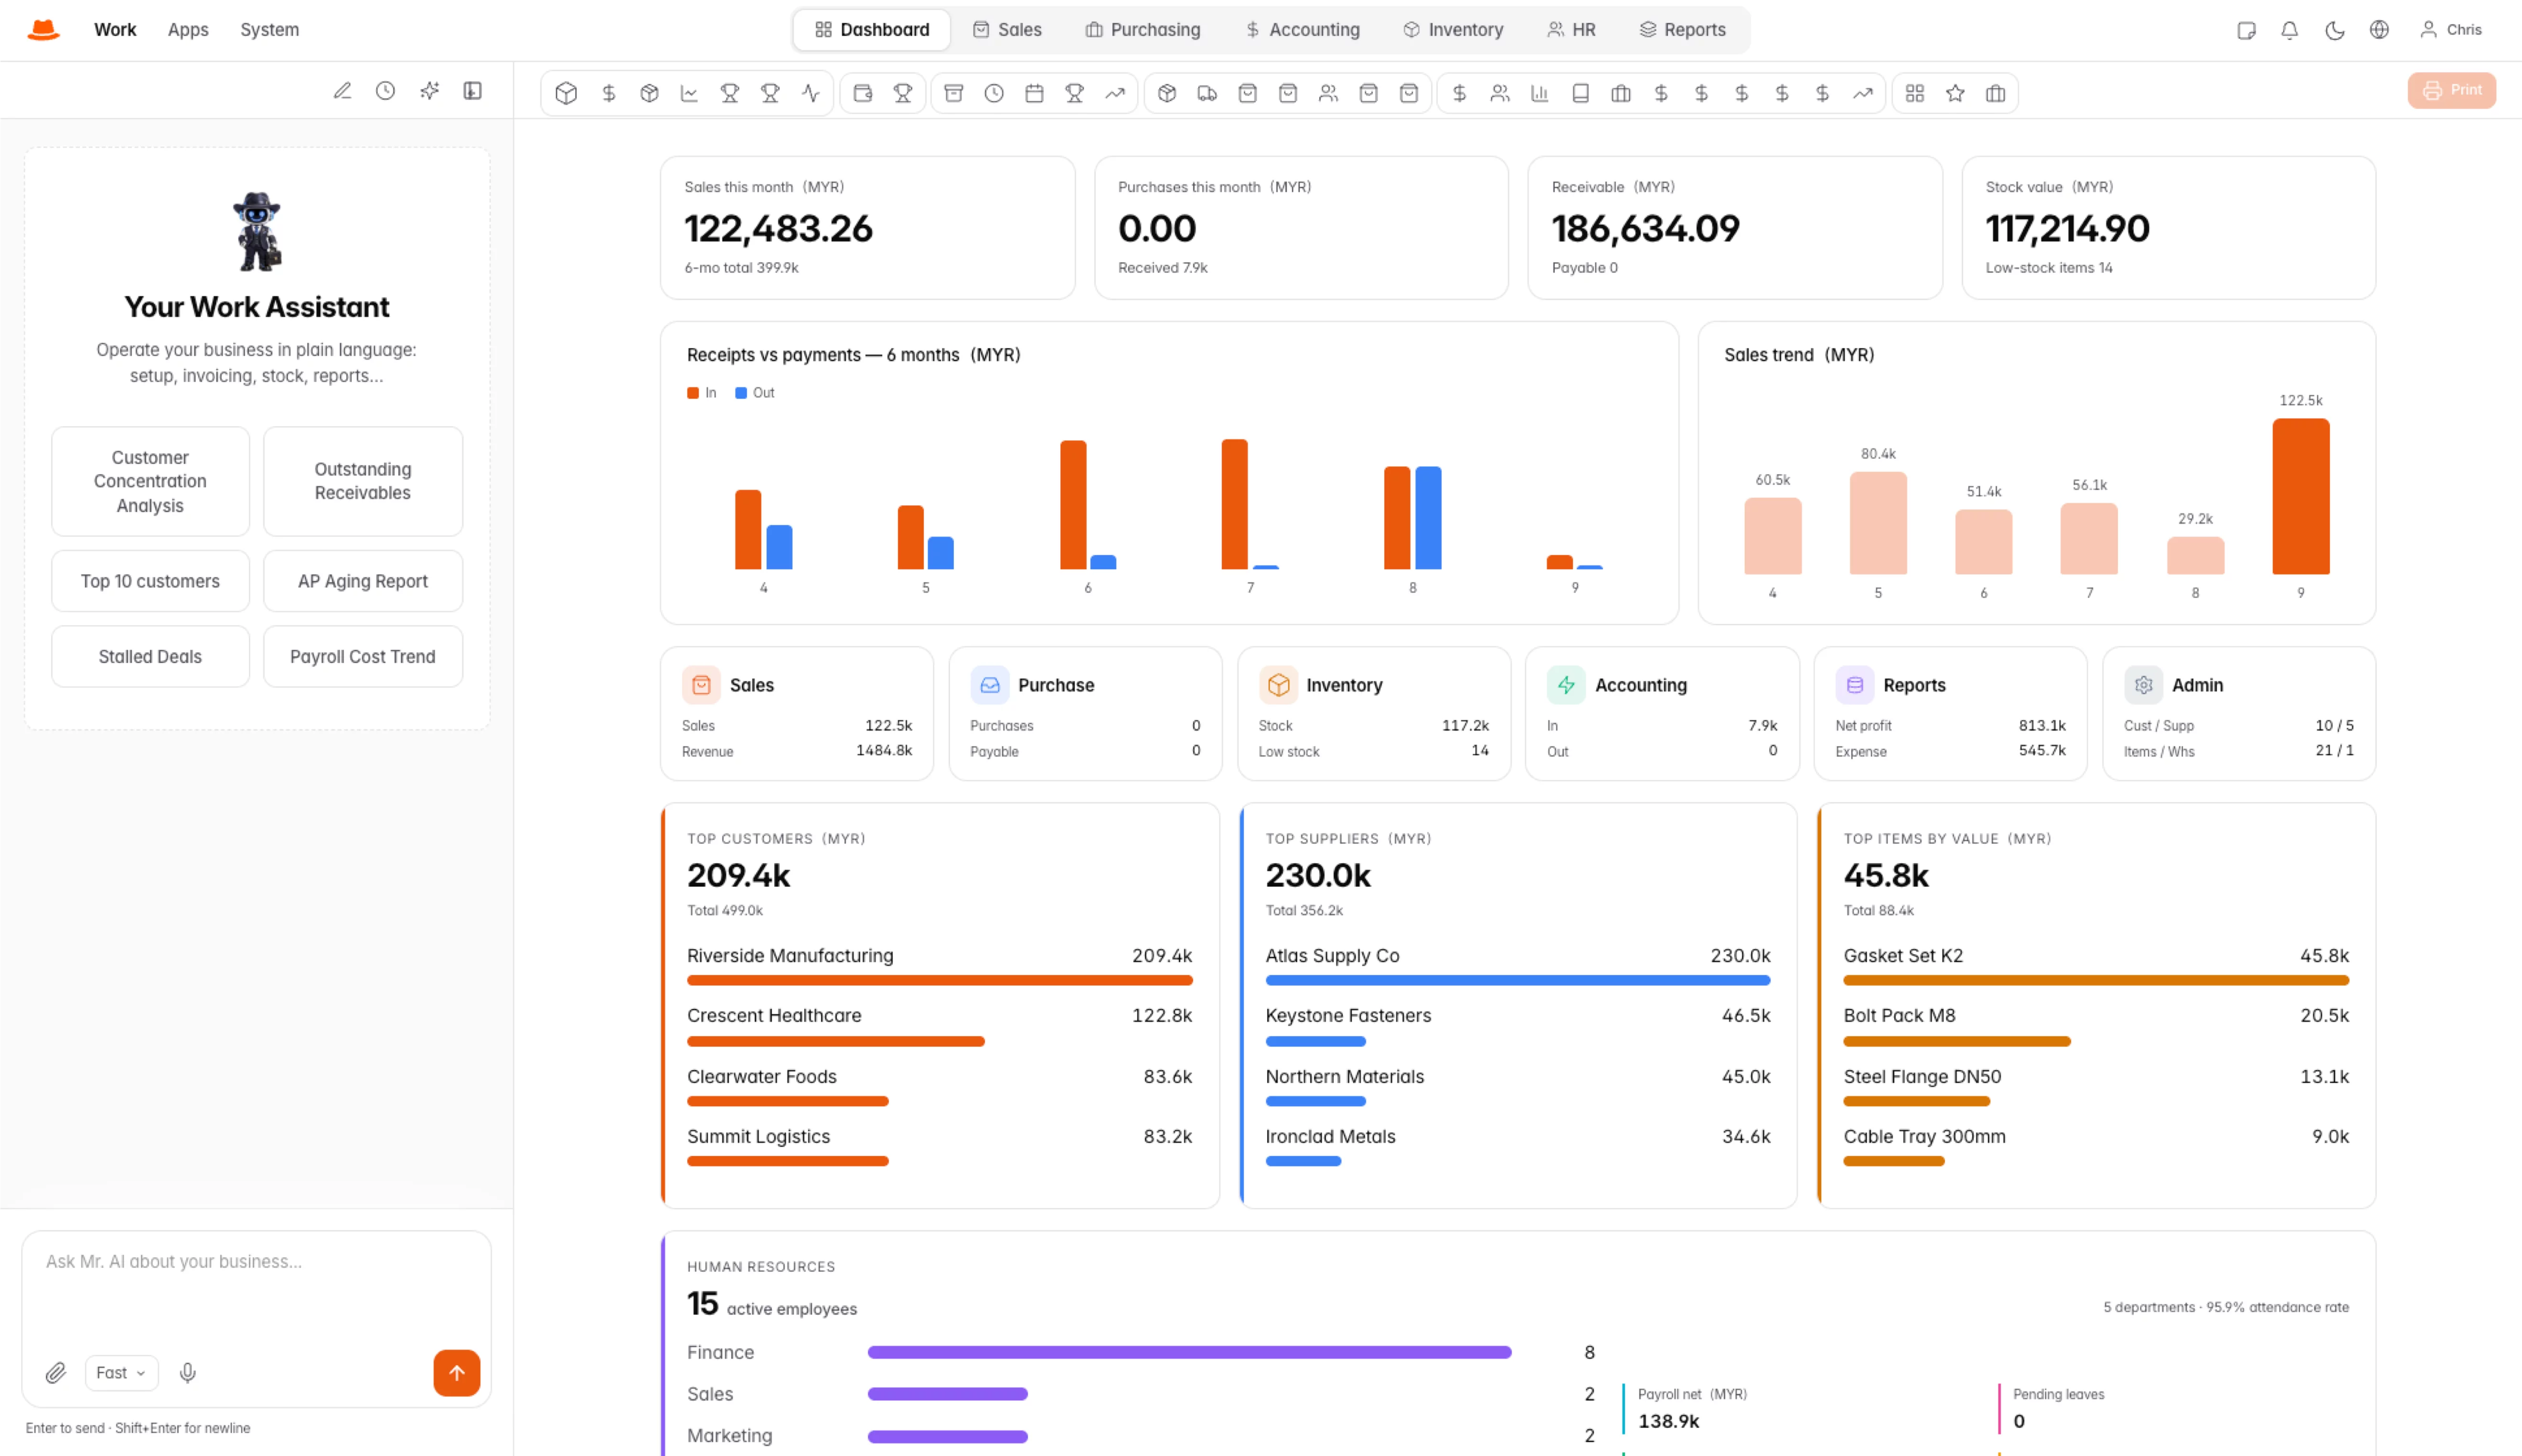Switch to the Accounting tab
Image resolution: width=2522 pixels, height=1456 pixels.
point(1303,30)
